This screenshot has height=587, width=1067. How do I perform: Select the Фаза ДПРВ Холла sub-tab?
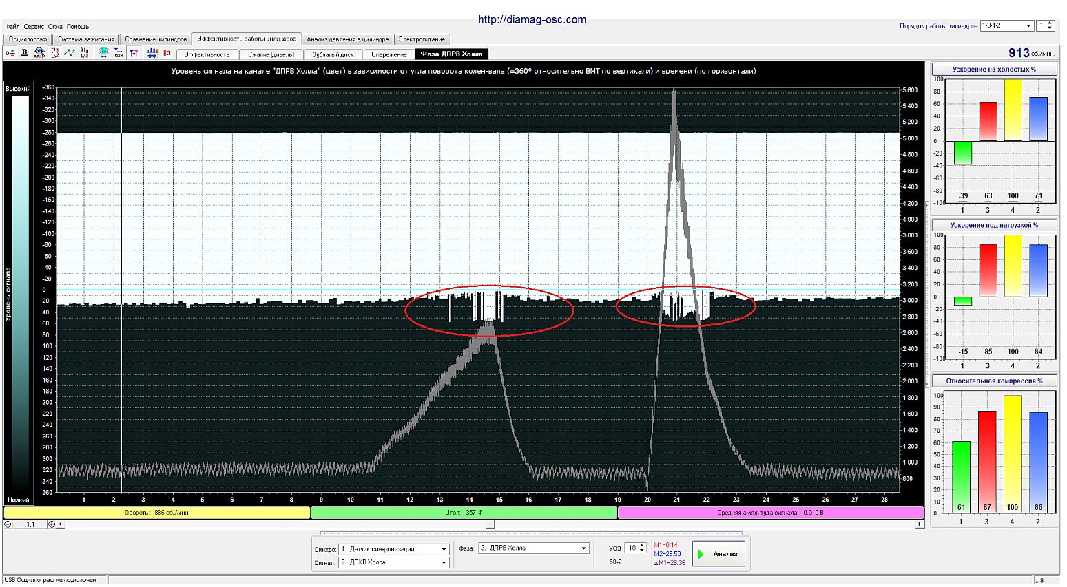tap(452, 54)
